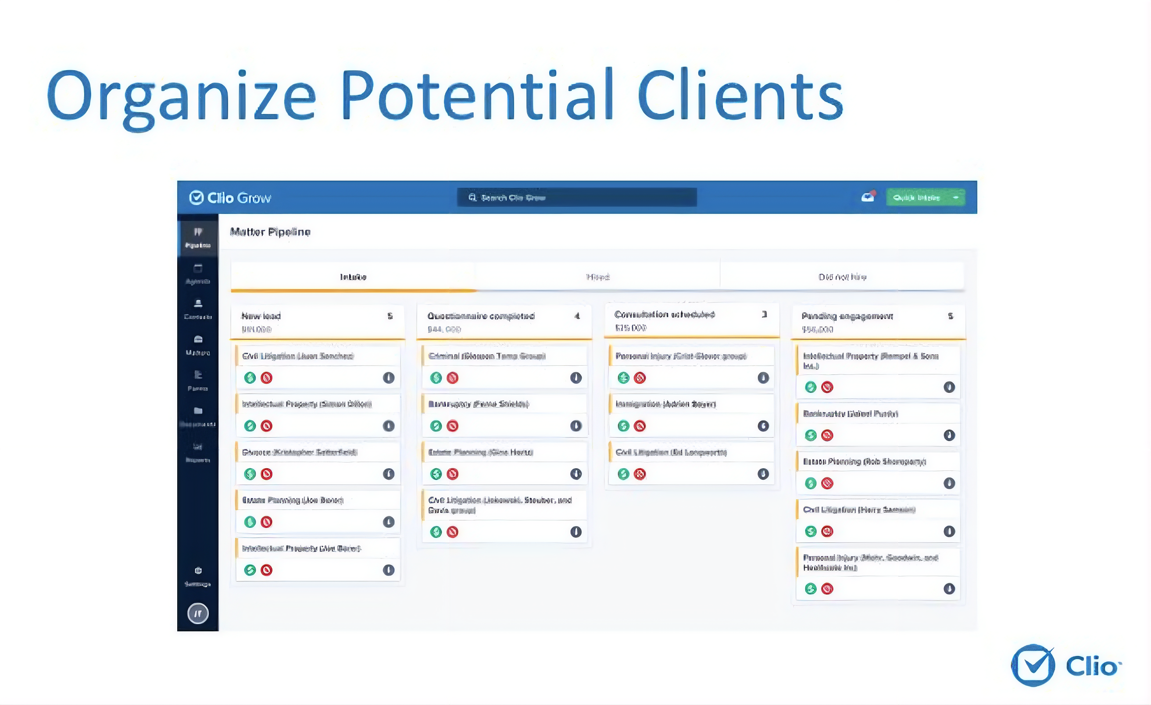Open the notifications inbox icon
The height and width of the screenshot is (705, 1151).
click(x=868, y=196)
